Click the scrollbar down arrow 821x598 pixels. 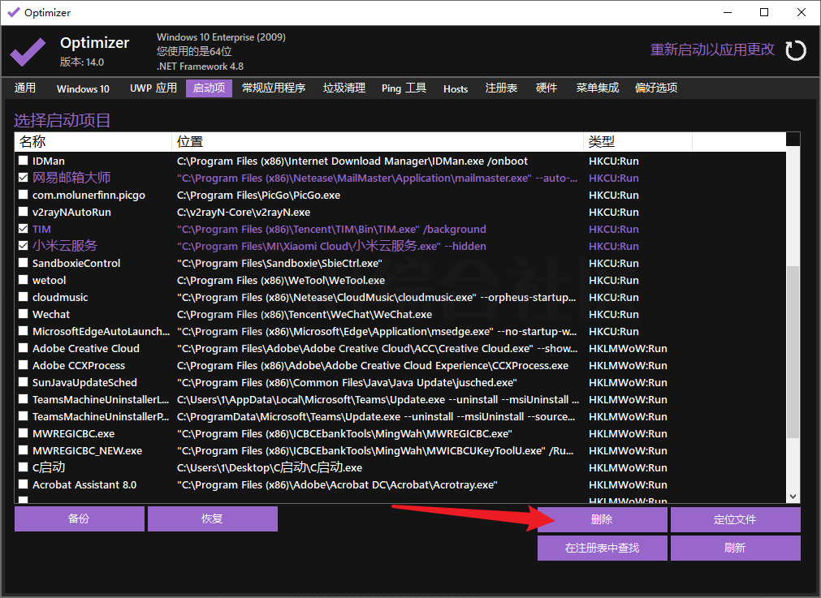[x=793, y=496]
